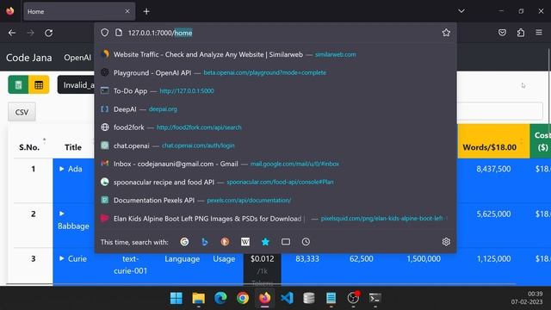
Task: Open Save to Pocket icon
Action: (x=502, y=33)
